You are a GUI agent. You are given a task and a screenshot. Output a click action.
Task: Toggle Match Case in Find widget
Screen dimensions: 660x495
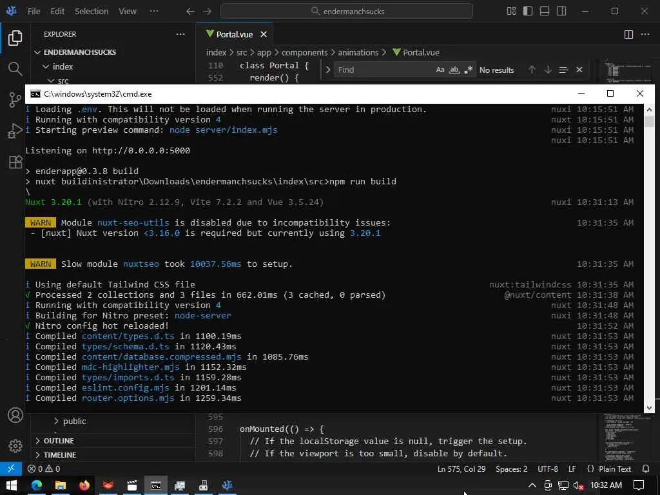point(440,70)
